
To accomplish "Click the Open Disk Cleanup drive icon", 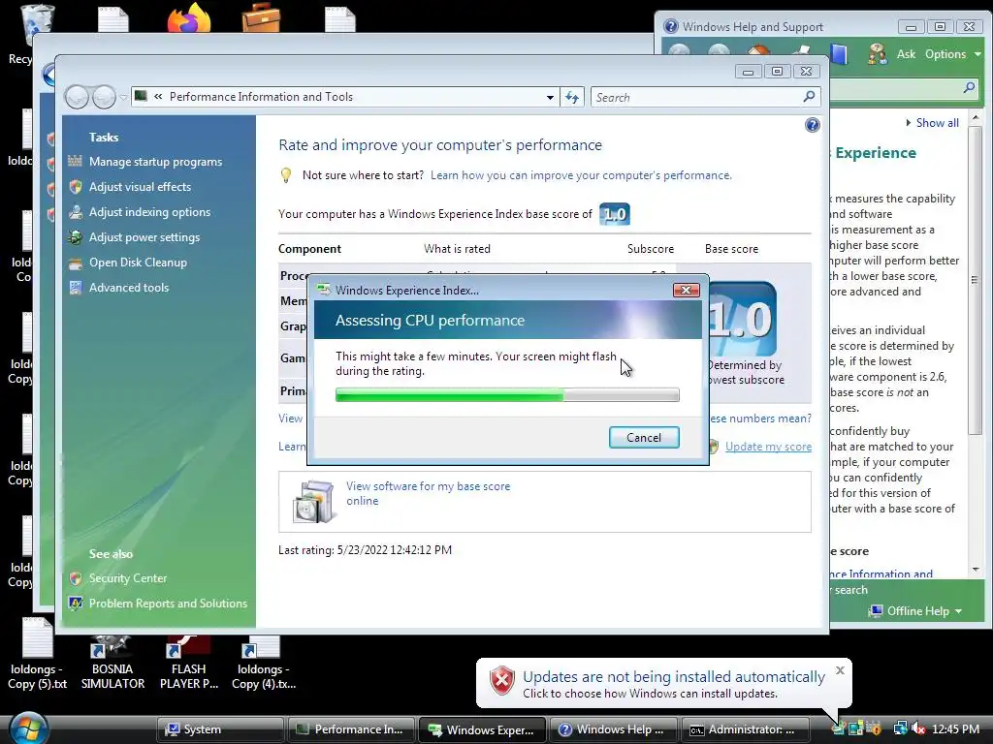I will 76,263.
